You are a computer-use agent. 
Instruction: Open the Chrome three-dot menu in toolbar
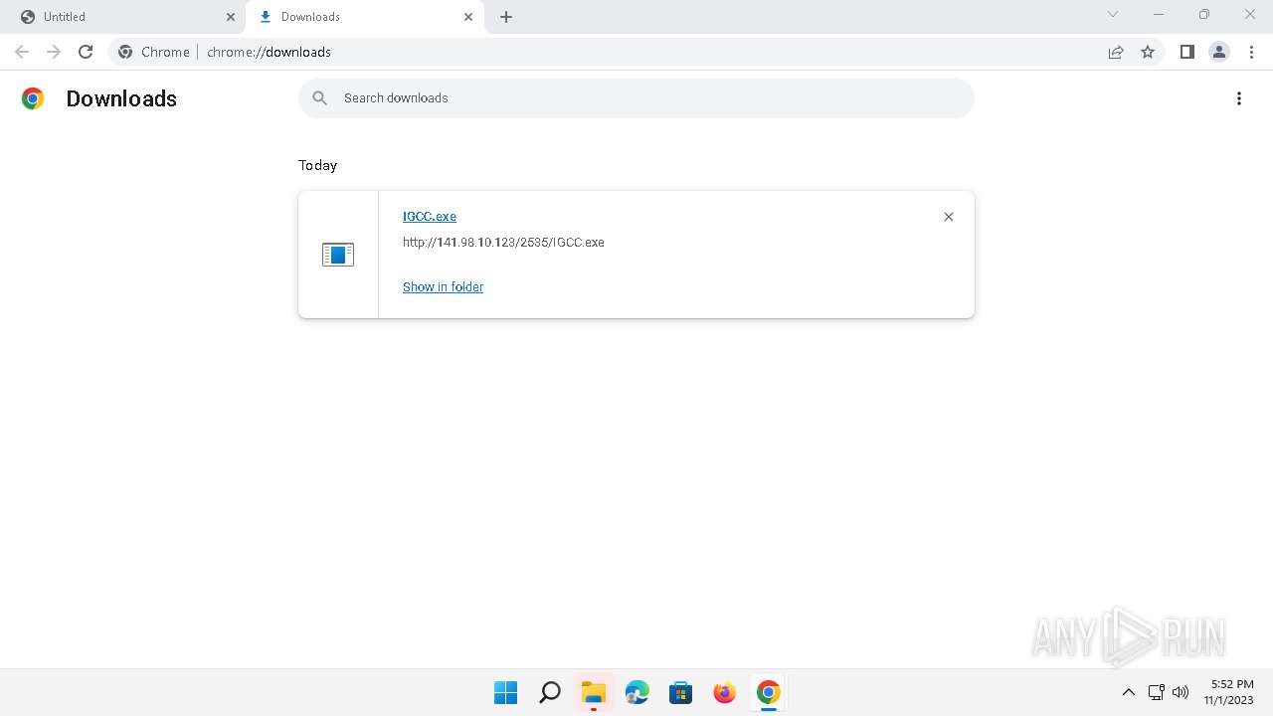[x=1250, y=52]
